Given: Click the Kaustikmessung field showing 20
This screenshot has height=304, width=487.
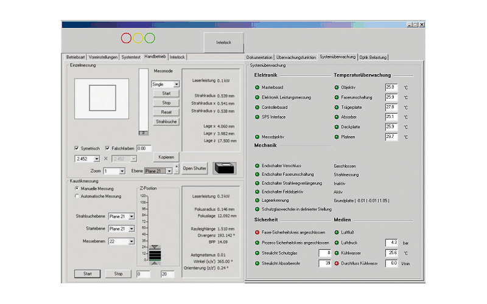Looking at the screenshot, I should click(x=167, y=274).
